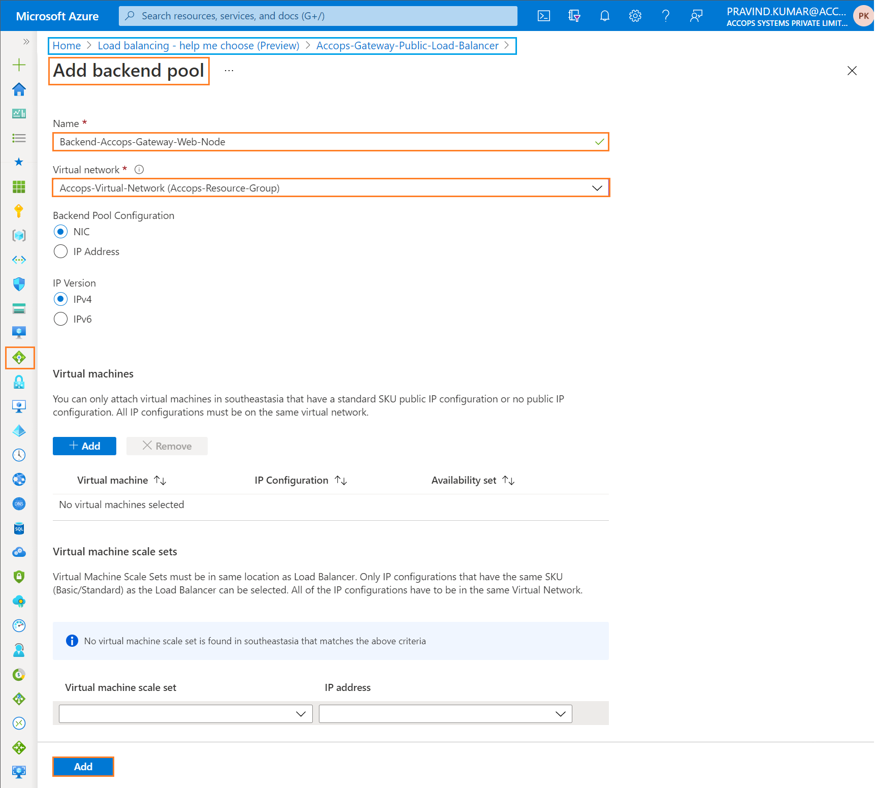Click the bottom Add button to save
Viewport: 875px width, 788px height.
[x=83, y=767]
